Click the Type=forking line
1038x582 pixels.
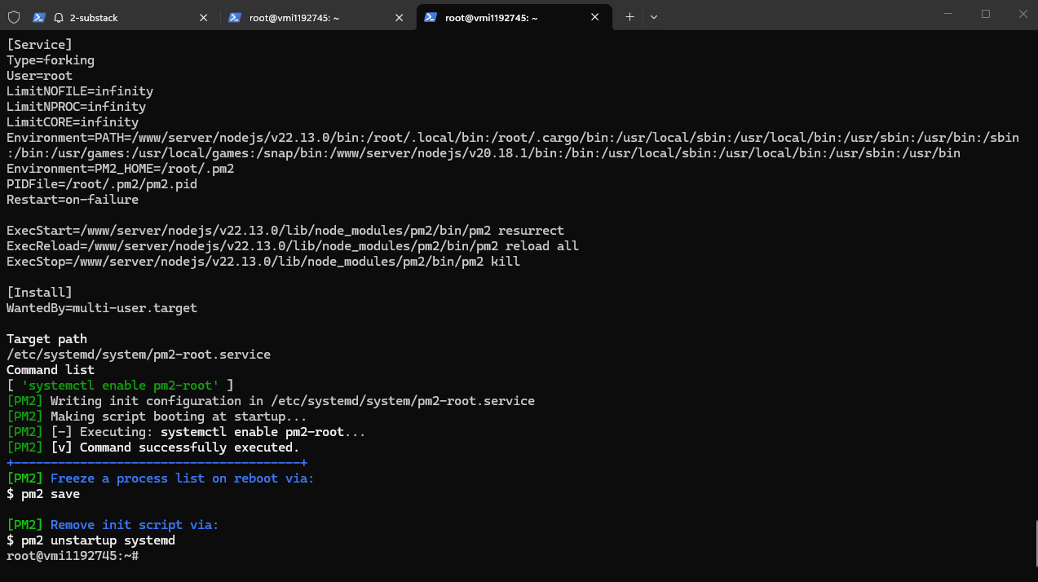[51, 60]
